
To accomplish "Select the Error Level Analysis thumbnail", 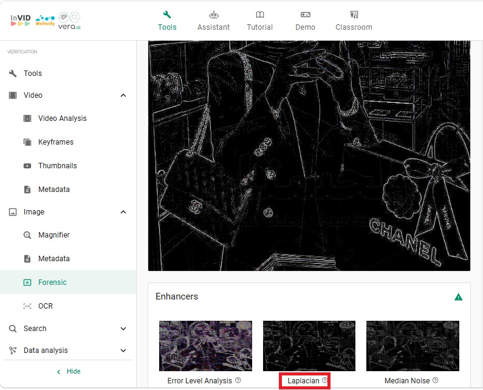I will pos(205,346).
